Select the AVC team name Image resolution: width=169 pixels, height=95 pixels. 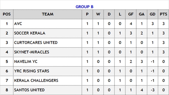(x=18, y=24)
